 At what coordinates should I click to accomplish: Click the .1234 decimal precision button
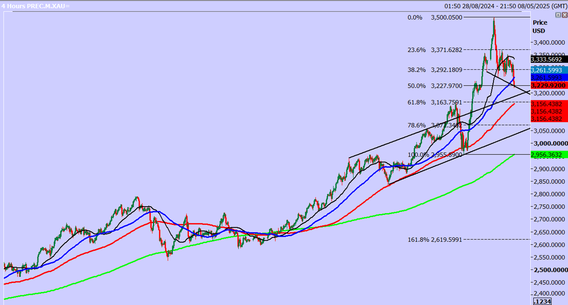[x=542, y=301]
